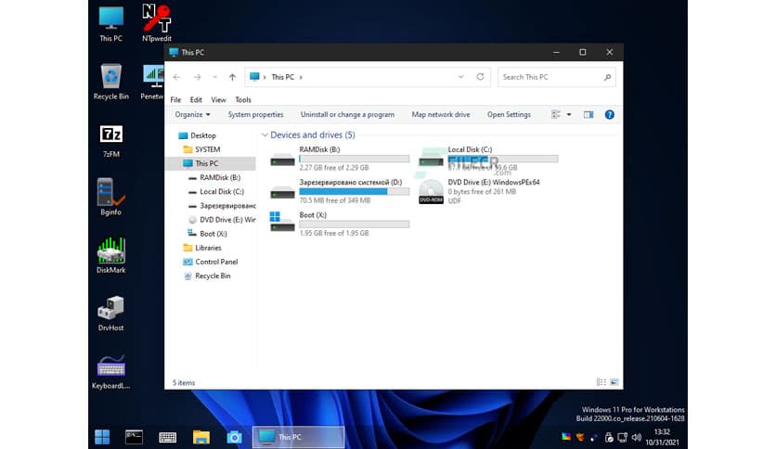Image resolution: width=776 pixels, height=449 pixels.
Task: Open the Tools menu
Action: tap(243, 99)
